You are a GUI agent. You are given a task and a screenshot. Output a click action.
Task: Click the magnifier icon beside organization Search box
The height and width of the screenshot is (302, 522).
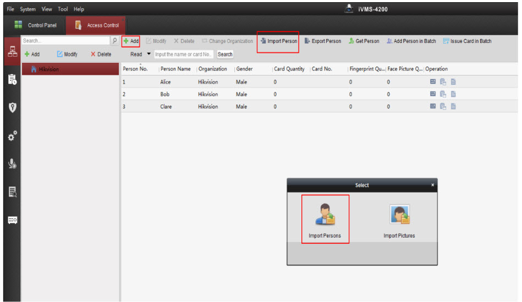coord(115,41)
